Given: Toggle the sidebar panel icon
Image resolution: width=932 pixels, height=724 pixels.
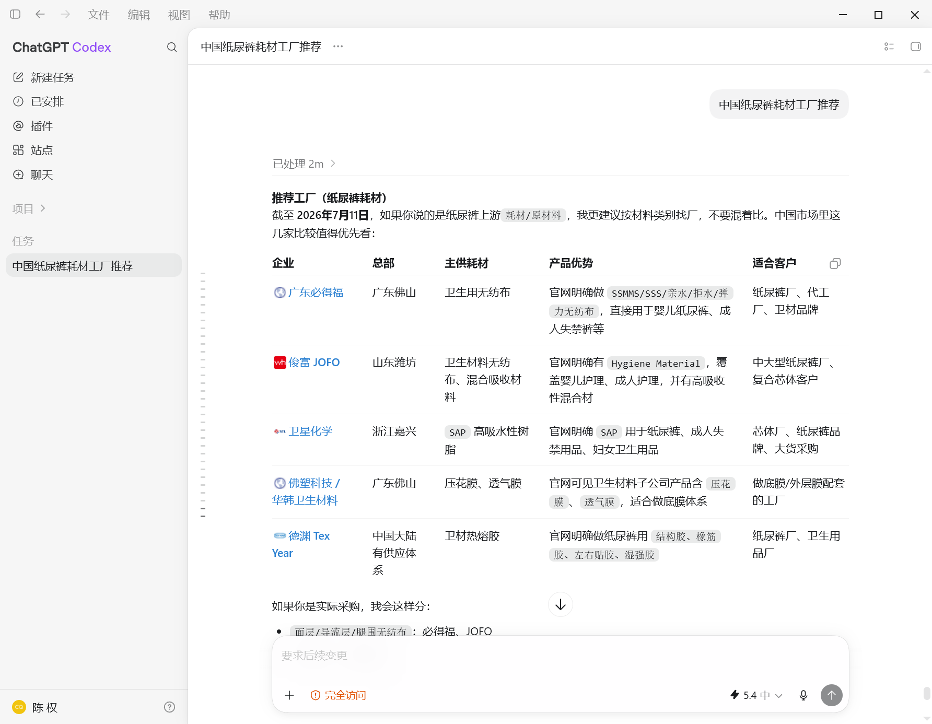Looking at the screenshot, I should (15, 15).
